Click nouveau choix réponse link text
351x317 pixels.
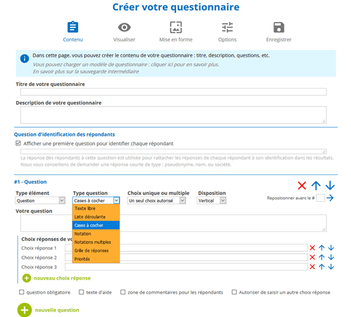pyautogui.click(x=62, y=278)
